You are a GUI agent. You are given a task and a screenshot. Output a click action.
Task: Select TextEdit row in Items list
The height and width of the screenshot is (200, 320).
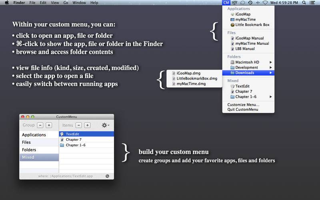click(x=86, y=134)
